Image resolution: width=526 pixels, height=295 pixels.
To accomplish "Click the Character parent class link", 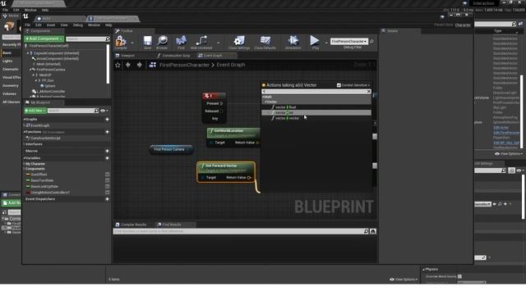I will (463, 25).
